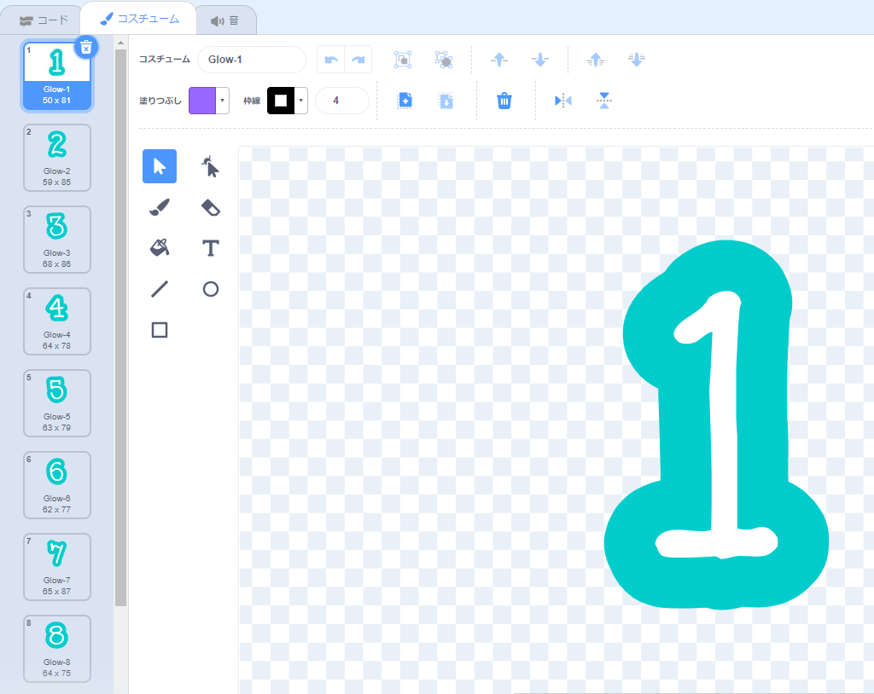Click the Redo arrow button
This screenshot has height=694, width=874.
coord(358,60)
